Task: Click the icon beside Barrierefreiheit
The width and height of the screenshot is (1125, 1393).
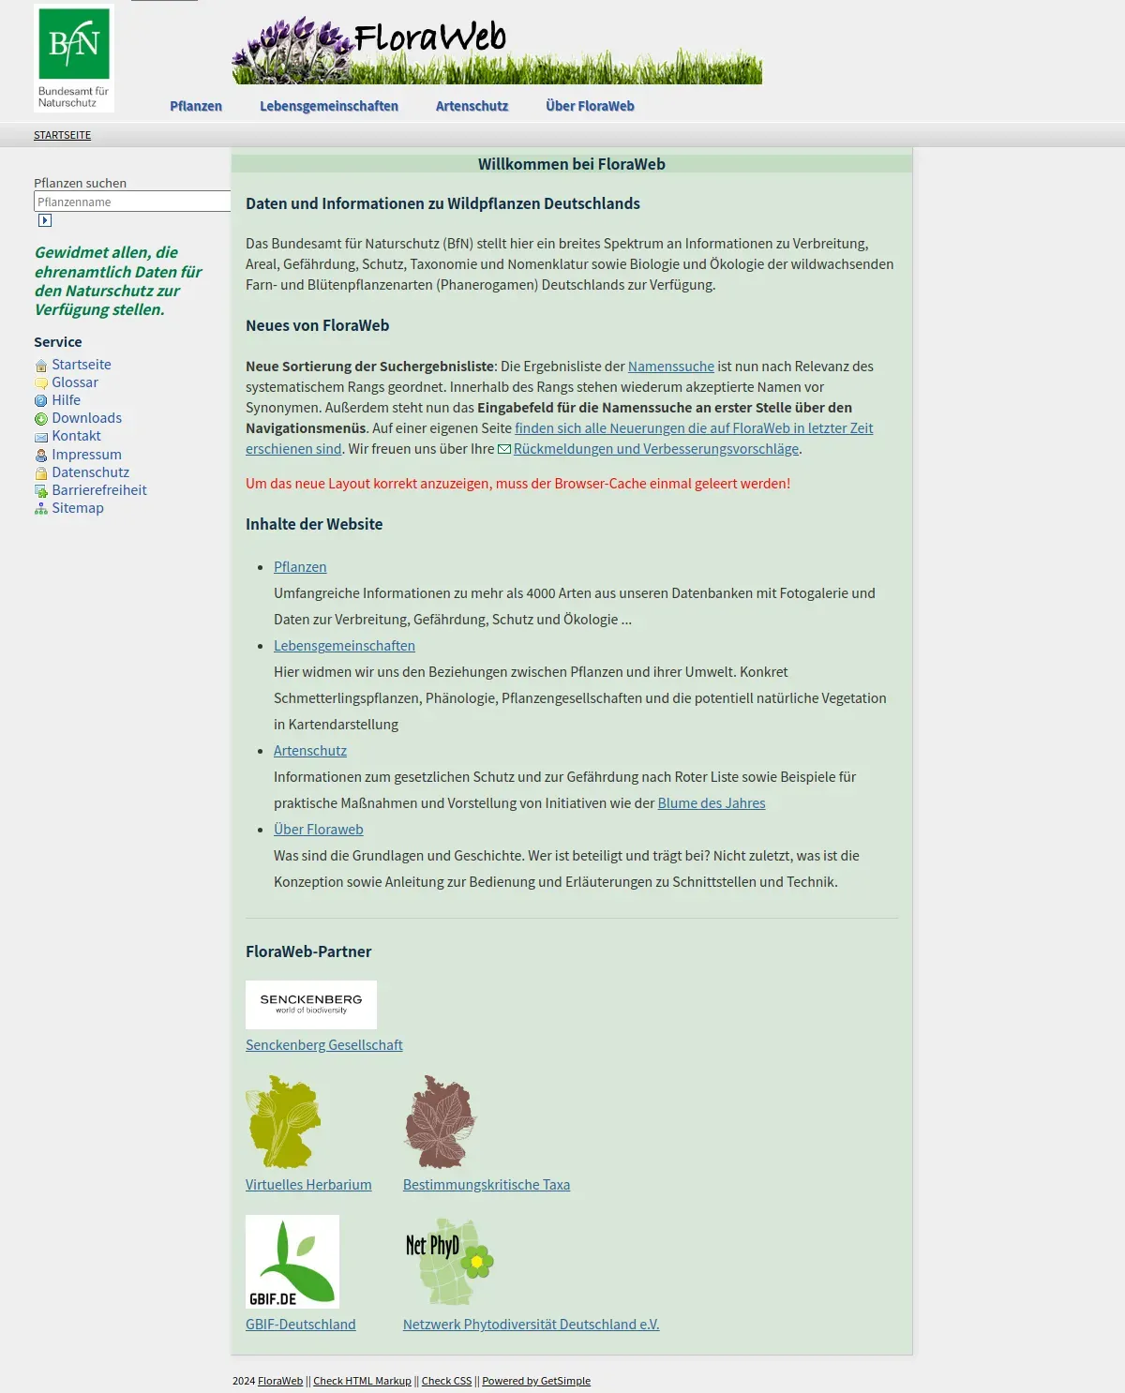Action: [40, 491]
